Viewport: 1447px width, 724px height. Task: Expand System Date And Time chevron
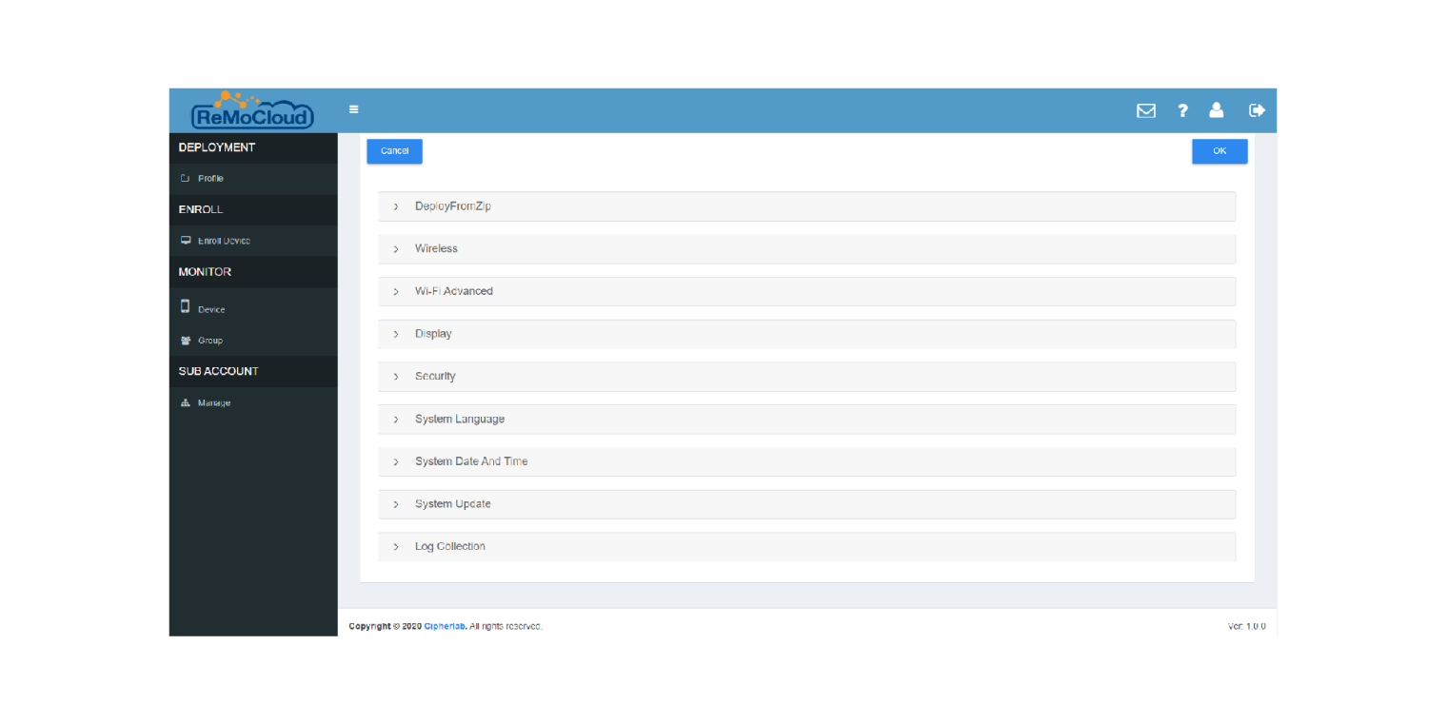tap(396, 462)
